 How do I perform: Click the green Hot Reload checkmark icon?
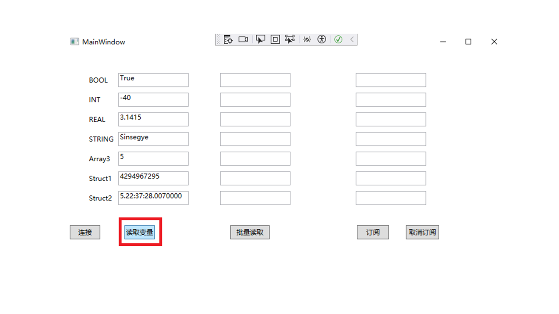coord(338,40)
